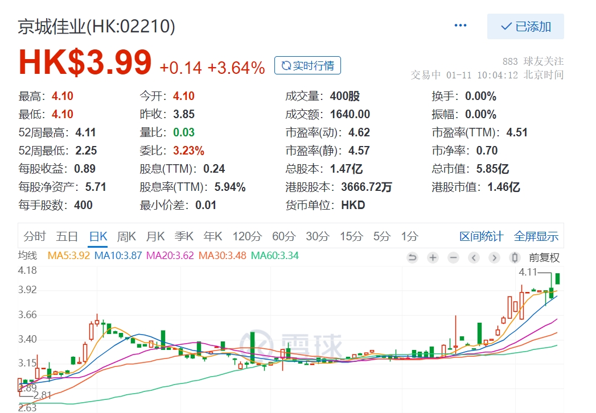Click the HK$3.99 current price
The width and height of the screenshot is (596, 413).
point(85,62)
